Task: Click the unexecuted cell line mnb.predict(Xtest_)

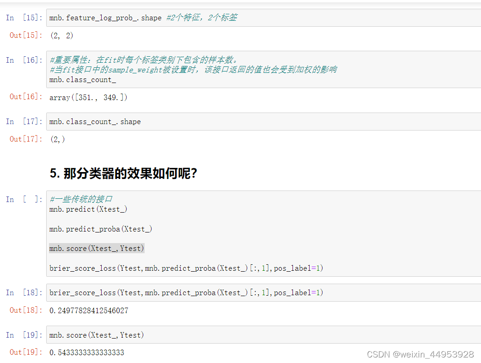Action: tap(88, 209)
